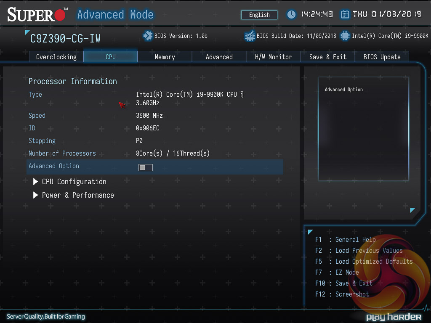Viewport: 431px width, 323px height.
Task: Click F1 General Help shortcut
Action: click(346, 239)
